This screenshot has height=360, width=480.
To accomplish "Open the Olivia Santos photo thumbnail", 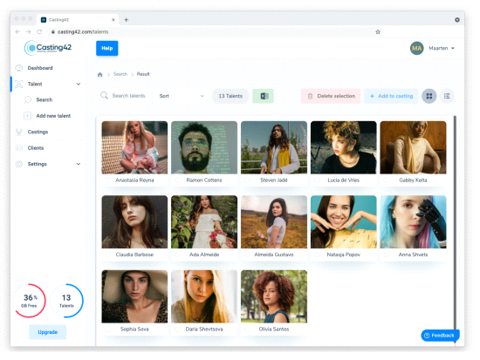I will (x=274, y=296).
